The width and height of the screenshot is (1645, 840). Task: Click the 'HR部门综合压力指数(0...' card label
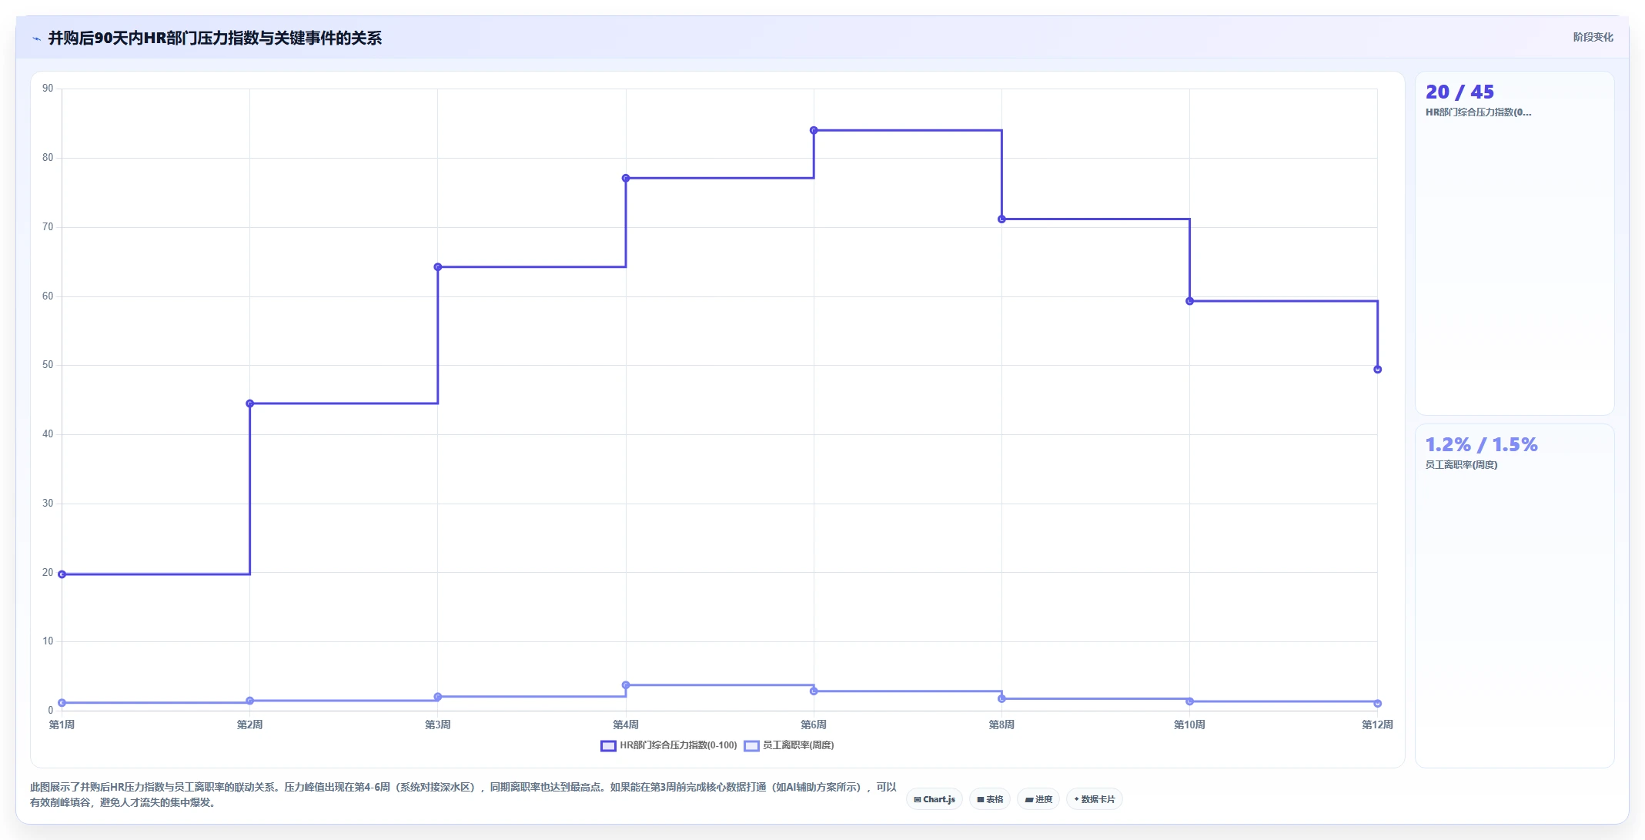(1478, 112)
